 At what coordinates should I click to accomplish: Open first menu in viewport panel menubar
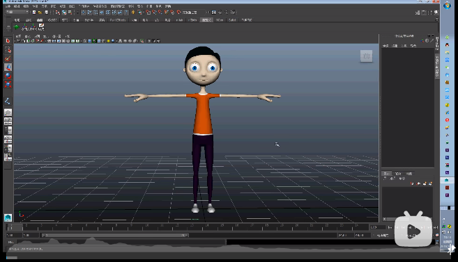(x=18, y=36)
